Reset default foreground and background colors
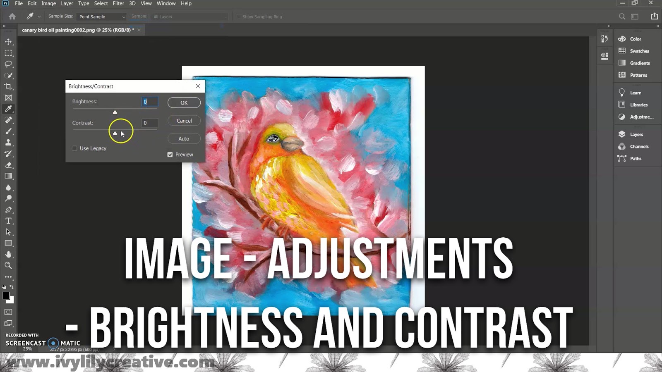The image size is (662, 372). coord(4,287)
